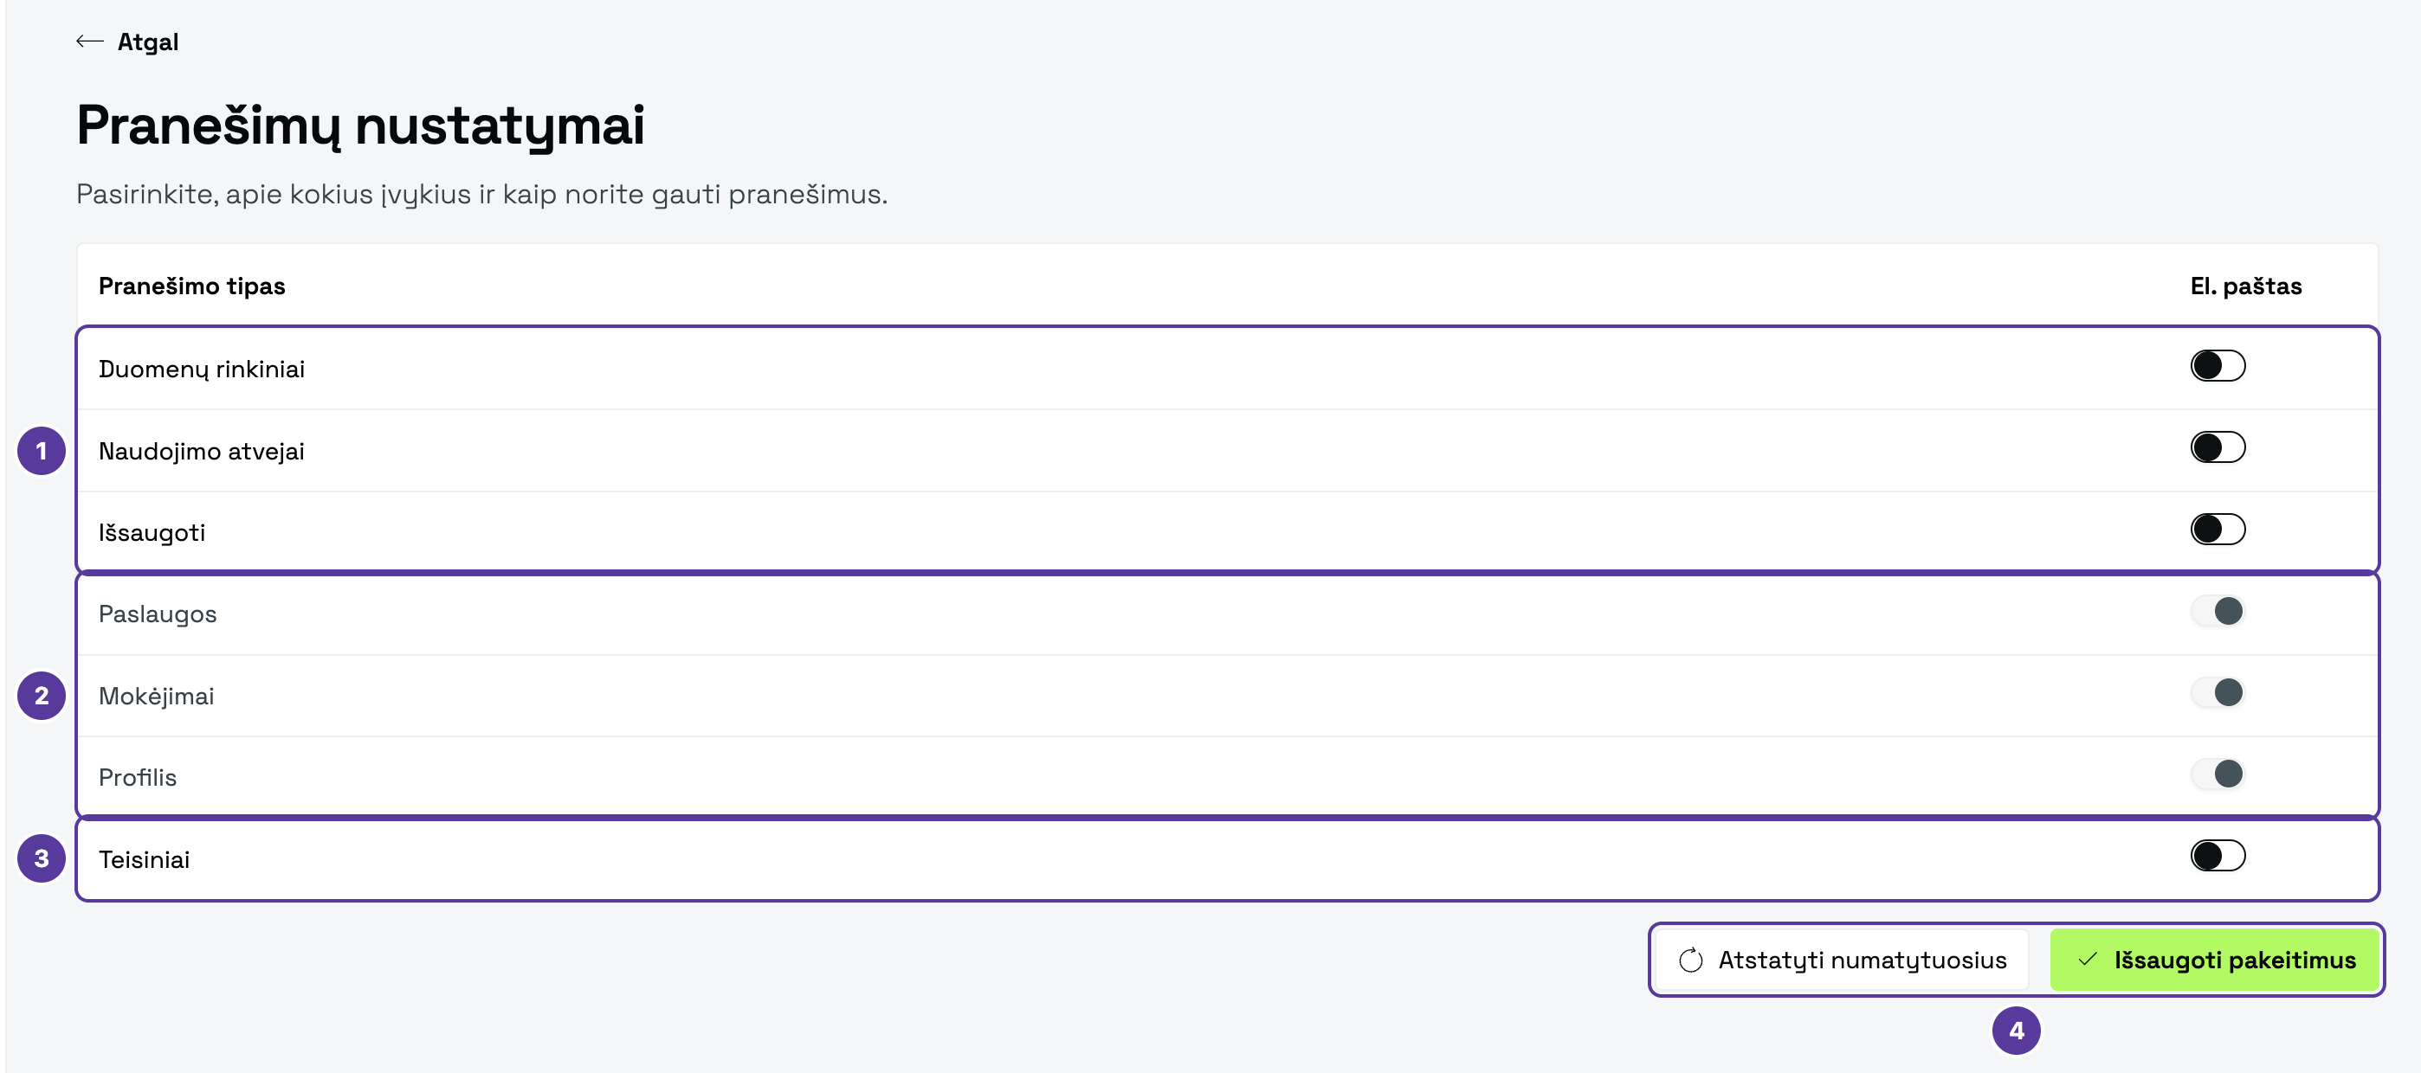Click annotation badge number 2
Viewport: 2421px width, 1073px height.
click(x=42, y=696)
